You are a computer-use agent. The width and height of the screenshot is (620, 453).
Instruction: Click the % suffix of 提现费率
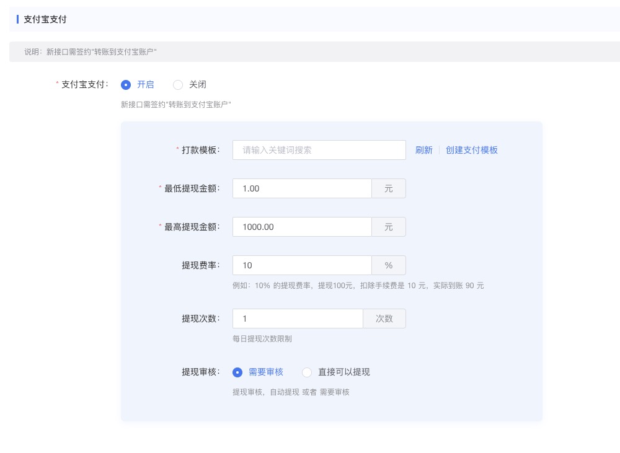[x=389, y=265]
